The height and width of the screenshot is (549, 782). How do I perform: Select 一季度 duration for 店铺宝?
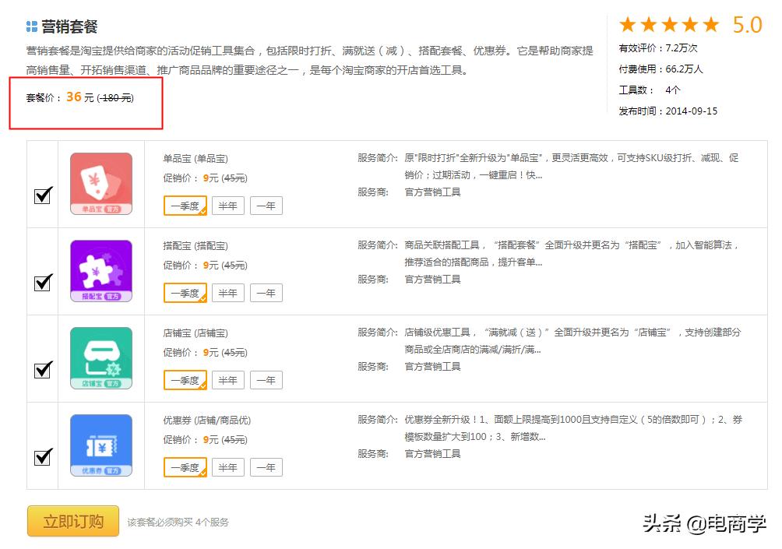pos(185,380)
